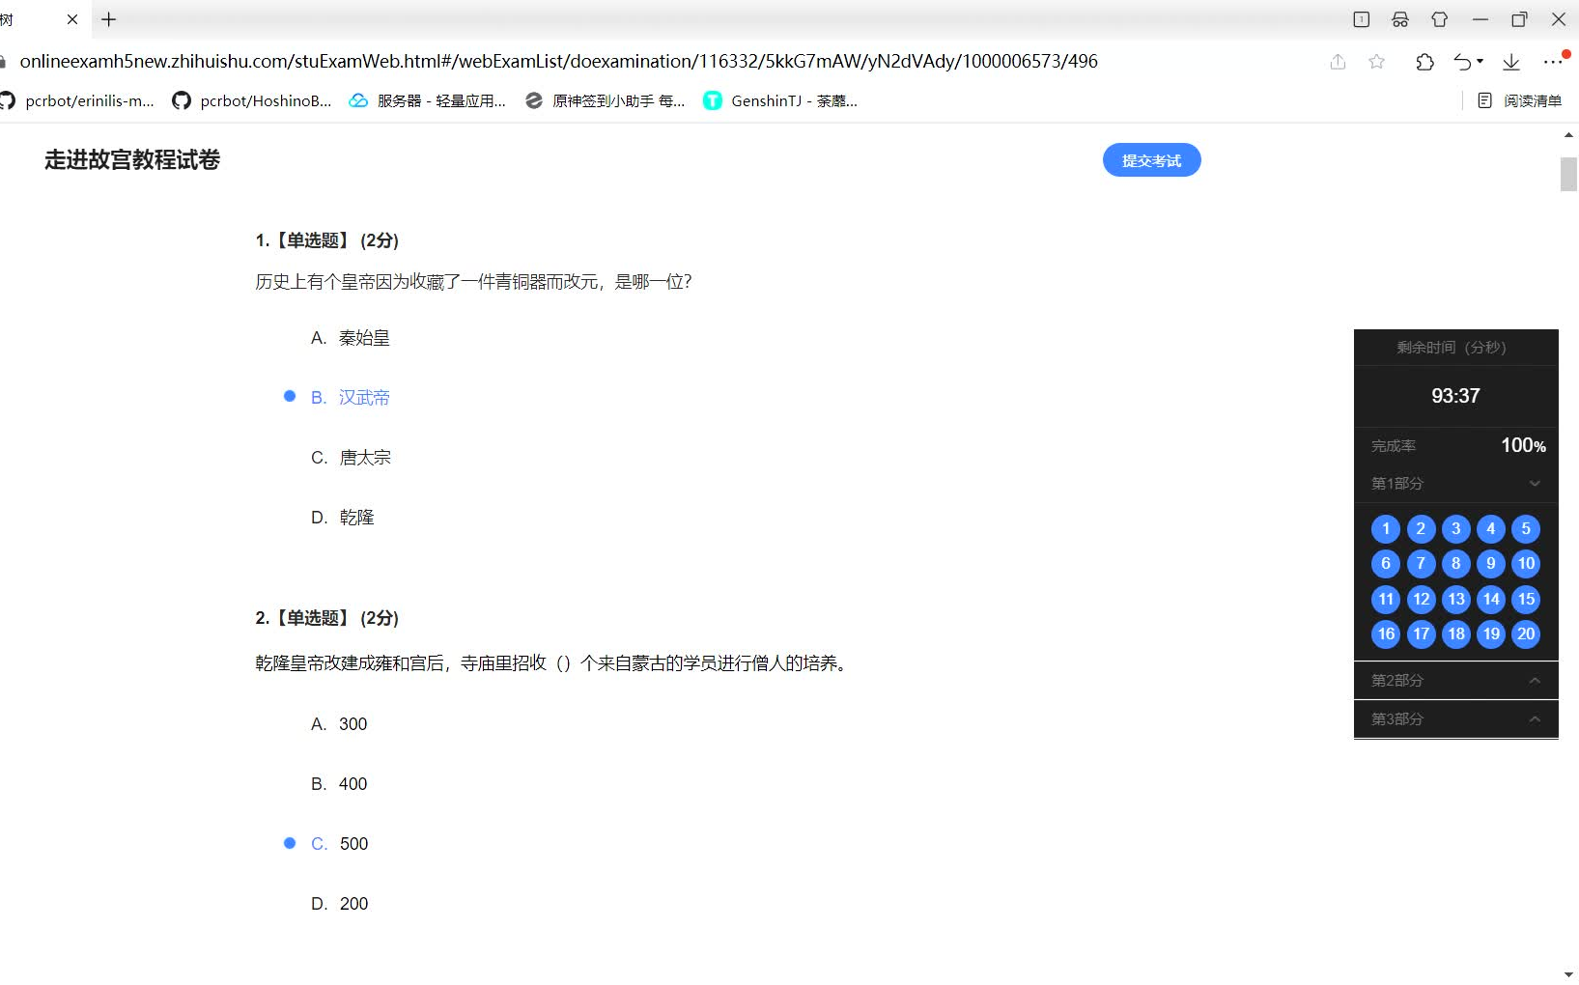
Task: Open pcrbot/erinilis bookmark
Action: [77, 100]
